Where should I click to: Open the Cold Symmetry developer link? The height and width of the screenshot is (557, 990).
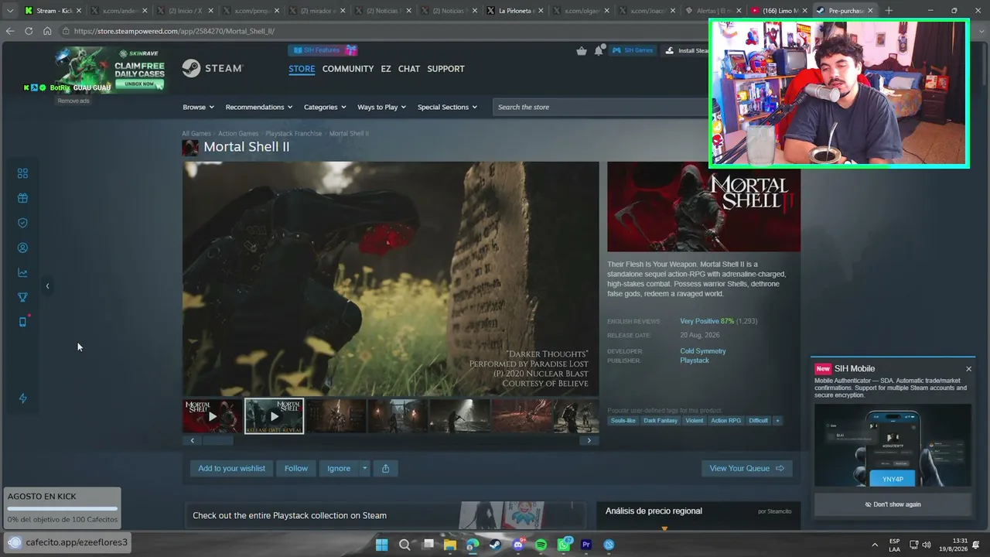coord(703,351)
